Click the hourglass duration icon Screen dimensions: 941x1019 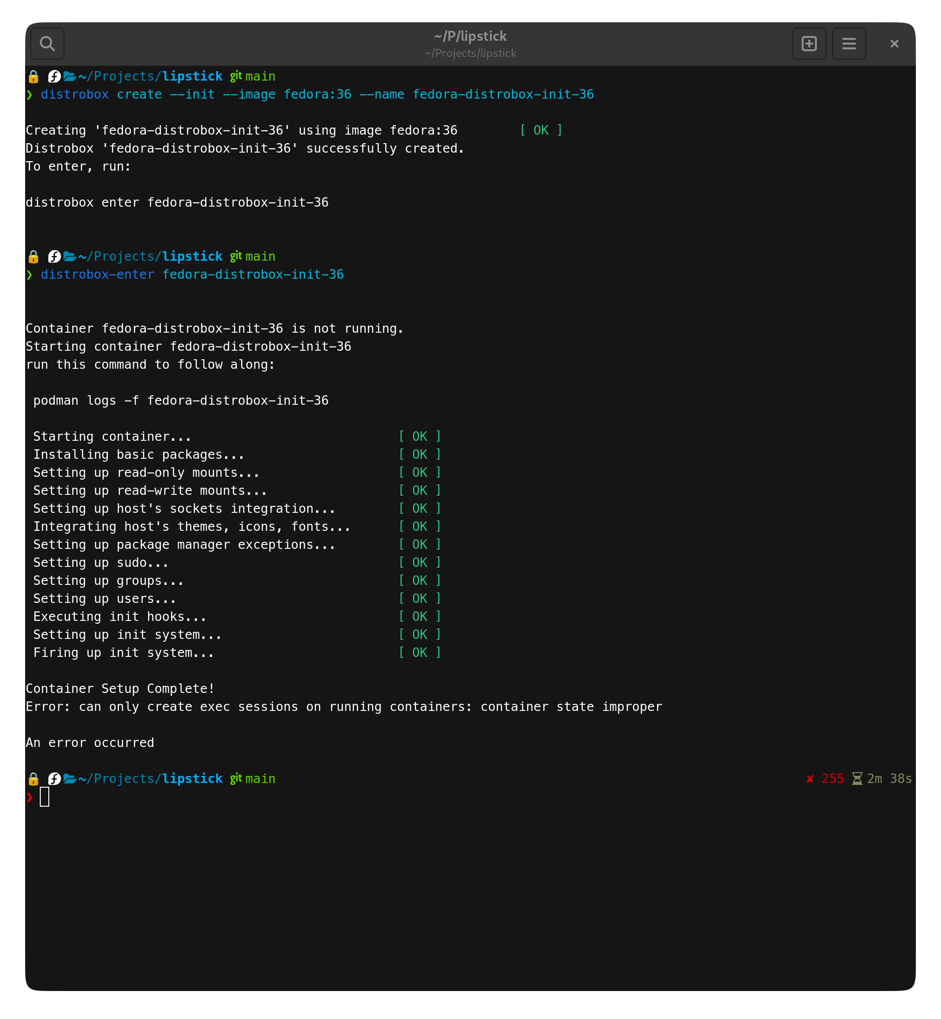[x=858, y=778]
